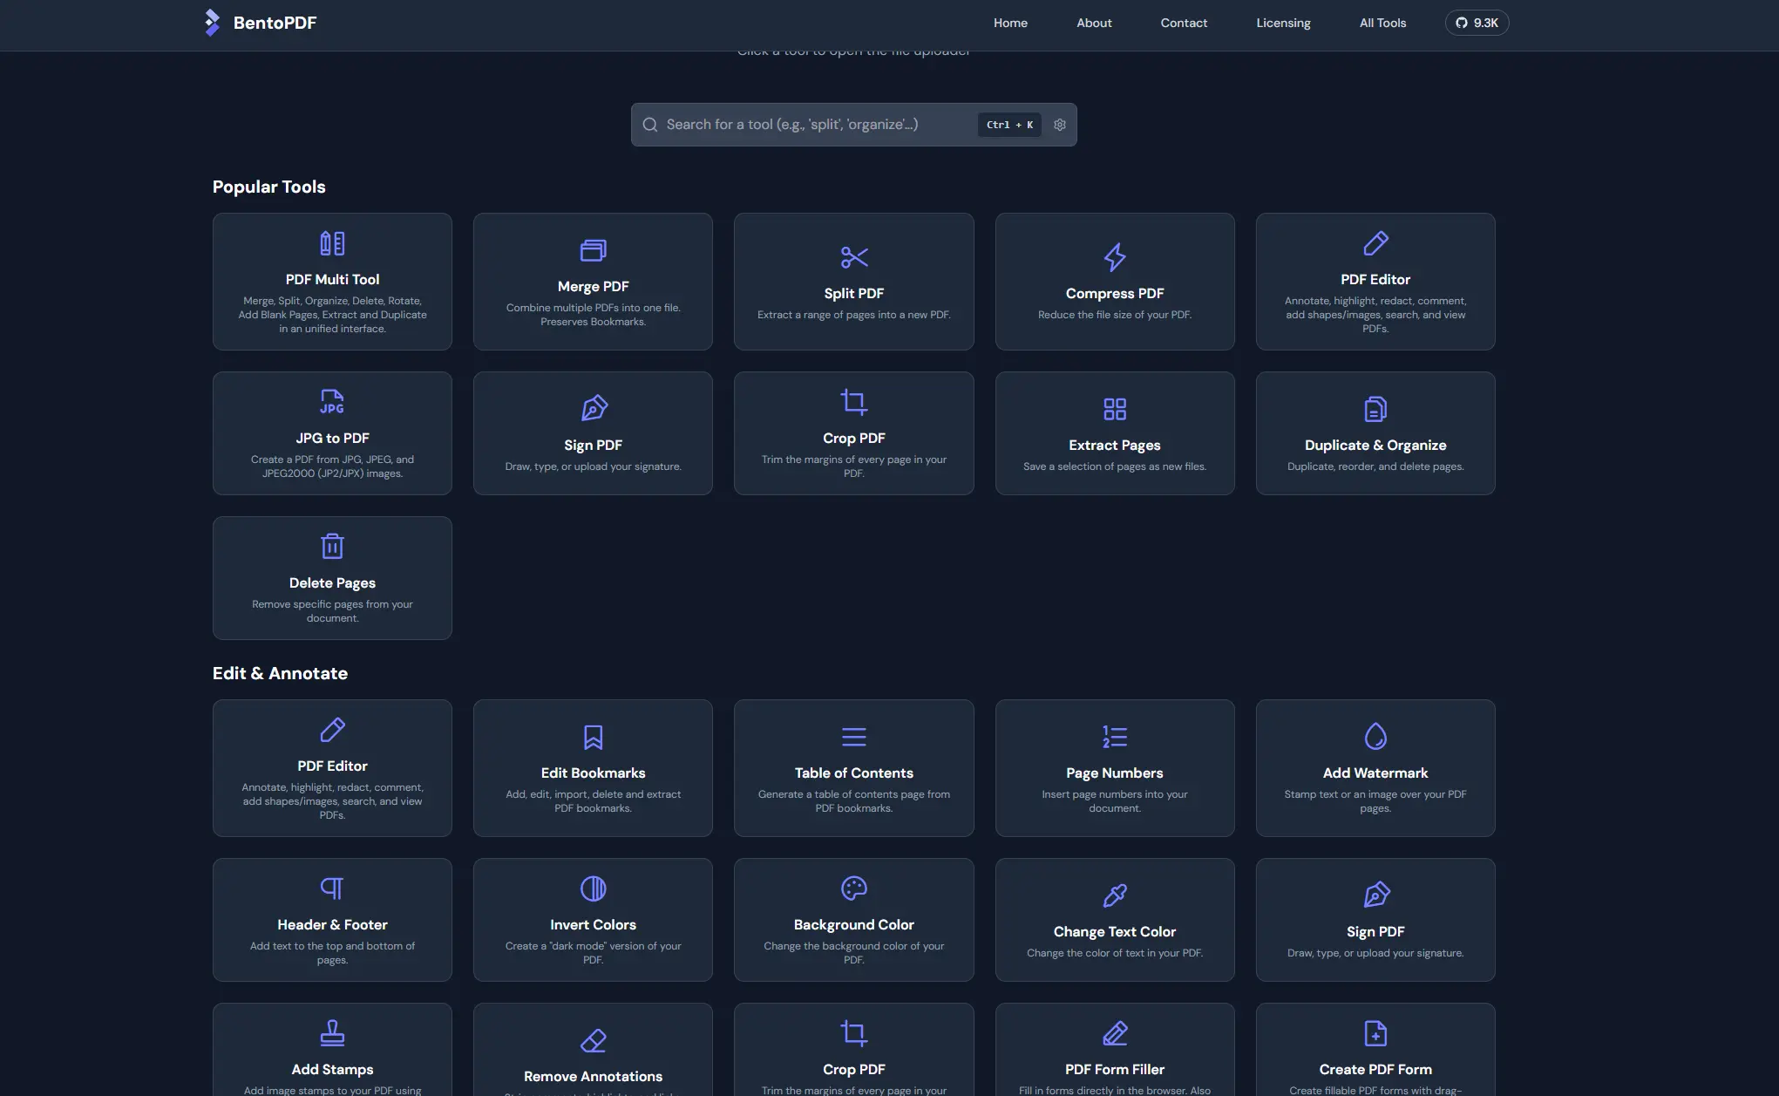The width and height of the screenshot is (1779, 1096).
Task: Click the Add Stamps stamp icon
Action: pos(332,1033)
